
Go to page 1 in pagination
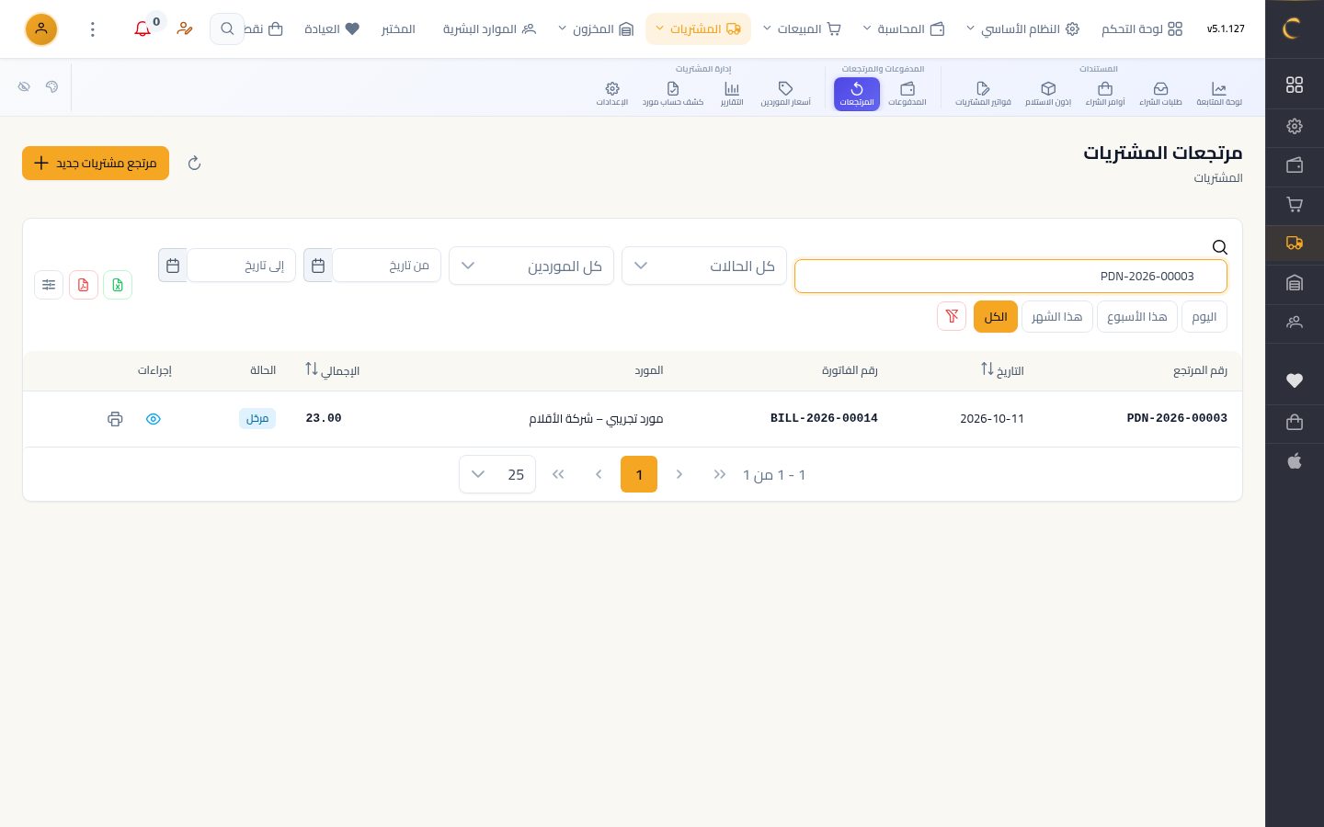tap(639, 474)
